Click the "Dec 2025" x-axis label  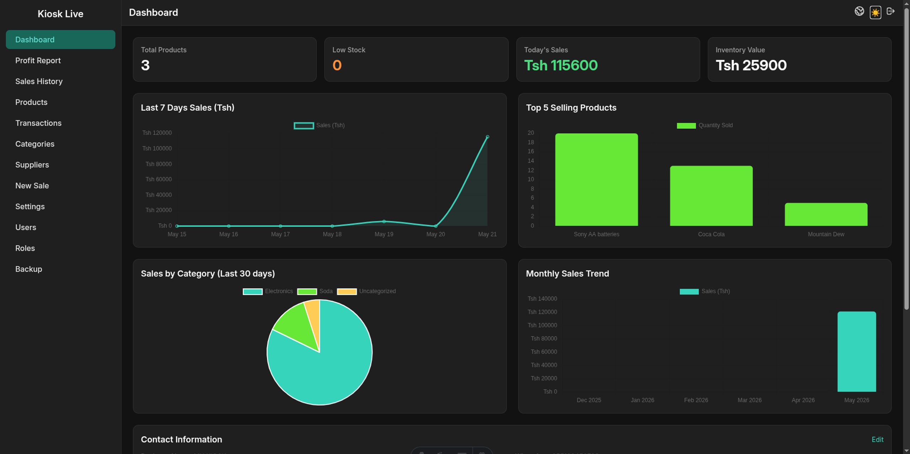point(589,400)
